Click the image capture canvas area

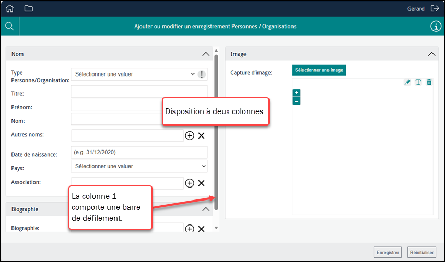pyautogui.click(x=362, y=146)
